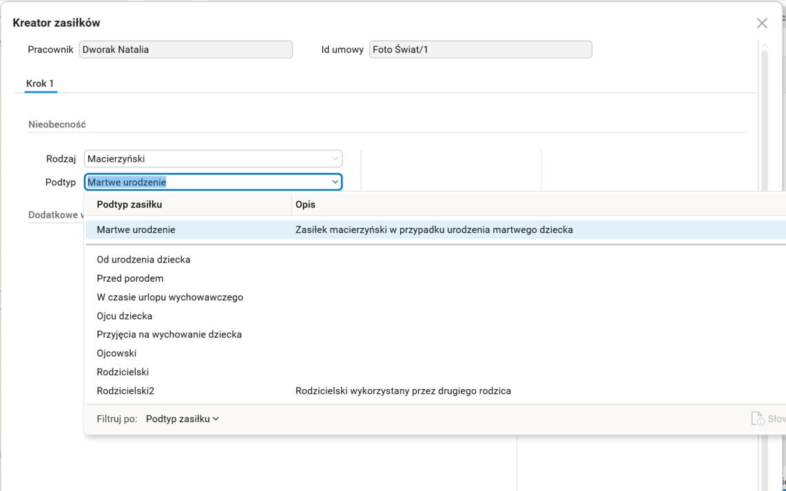Image resolution: width=786 pixels, height=491 pixels.
Task: Click the Id umowy field
Action: pyautogui.click(x=480, y=50)
